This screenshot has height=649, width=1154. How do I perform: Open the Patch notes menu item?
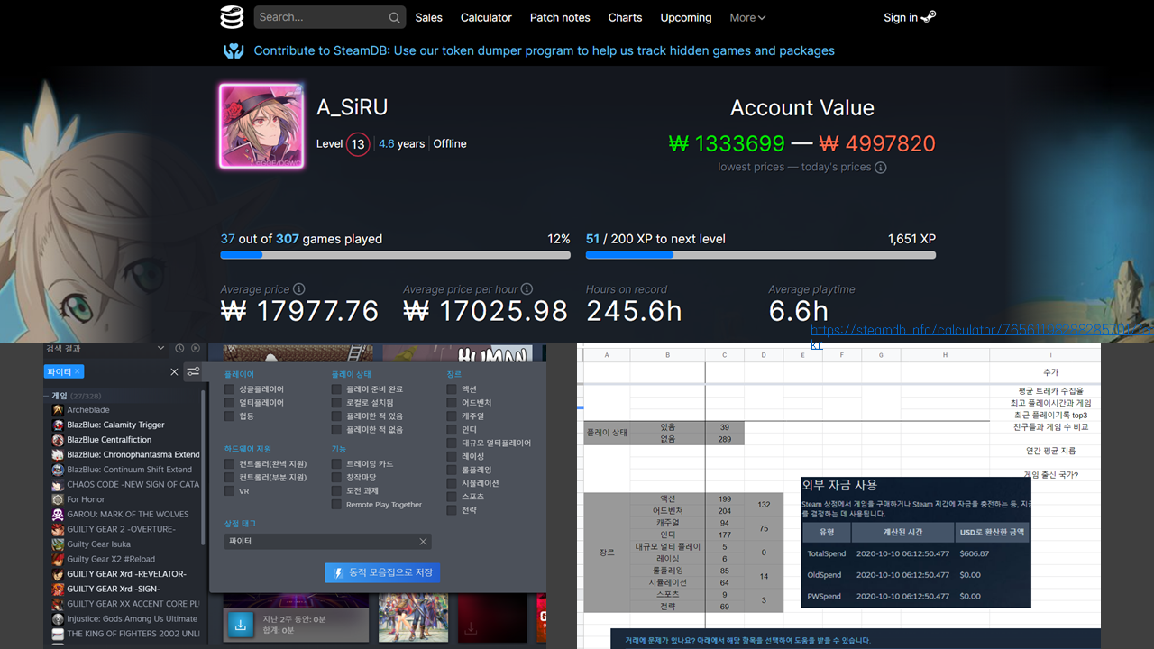click(x=560, y=17)
